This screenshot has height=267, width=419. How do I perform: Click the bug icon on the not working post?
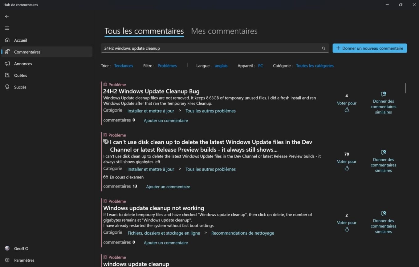[x=105, y=201]
